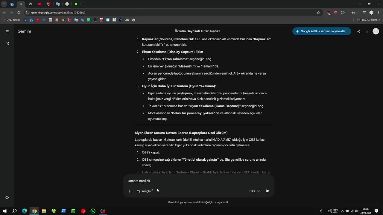Click the 'Ekran Yakalama (Display Capture) Ekle:' heading
This screenshot has width=383, height=215.
click(x=173, y=52)
